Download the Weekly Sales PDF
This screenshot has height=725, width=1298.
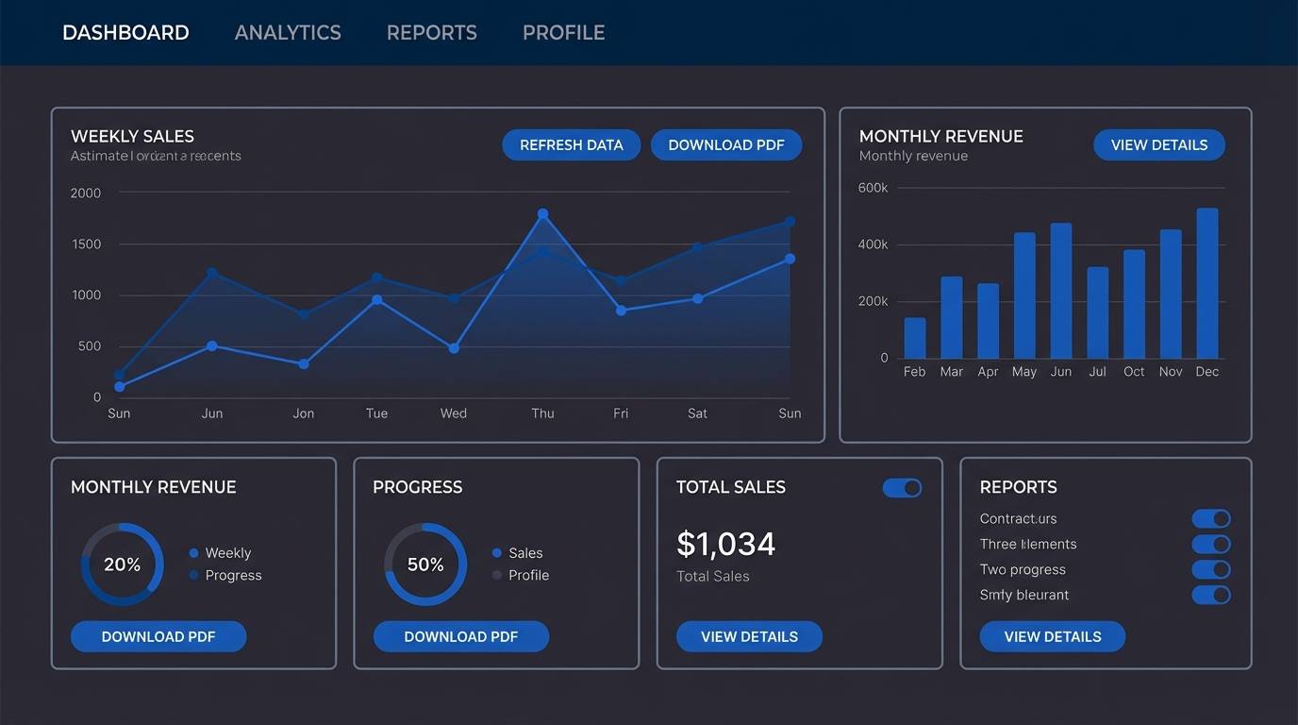coord(726,144)
